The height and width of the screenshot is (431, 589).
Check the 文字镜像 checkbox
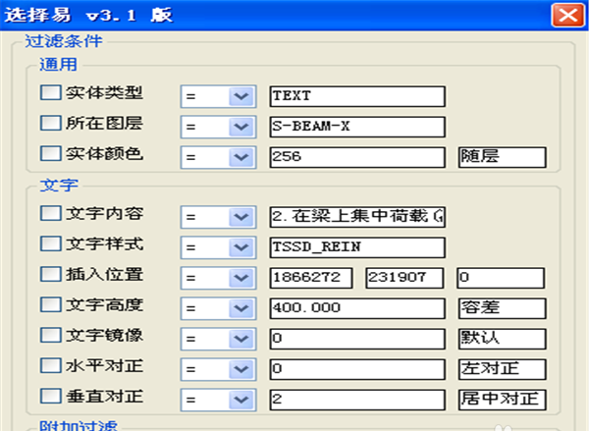49,336
